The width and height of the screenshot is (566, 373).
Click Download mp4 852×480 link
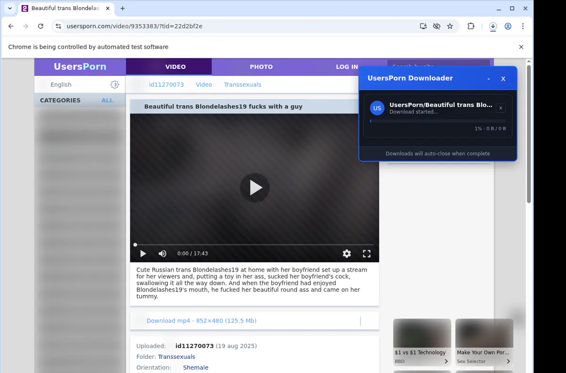(201, 321)
